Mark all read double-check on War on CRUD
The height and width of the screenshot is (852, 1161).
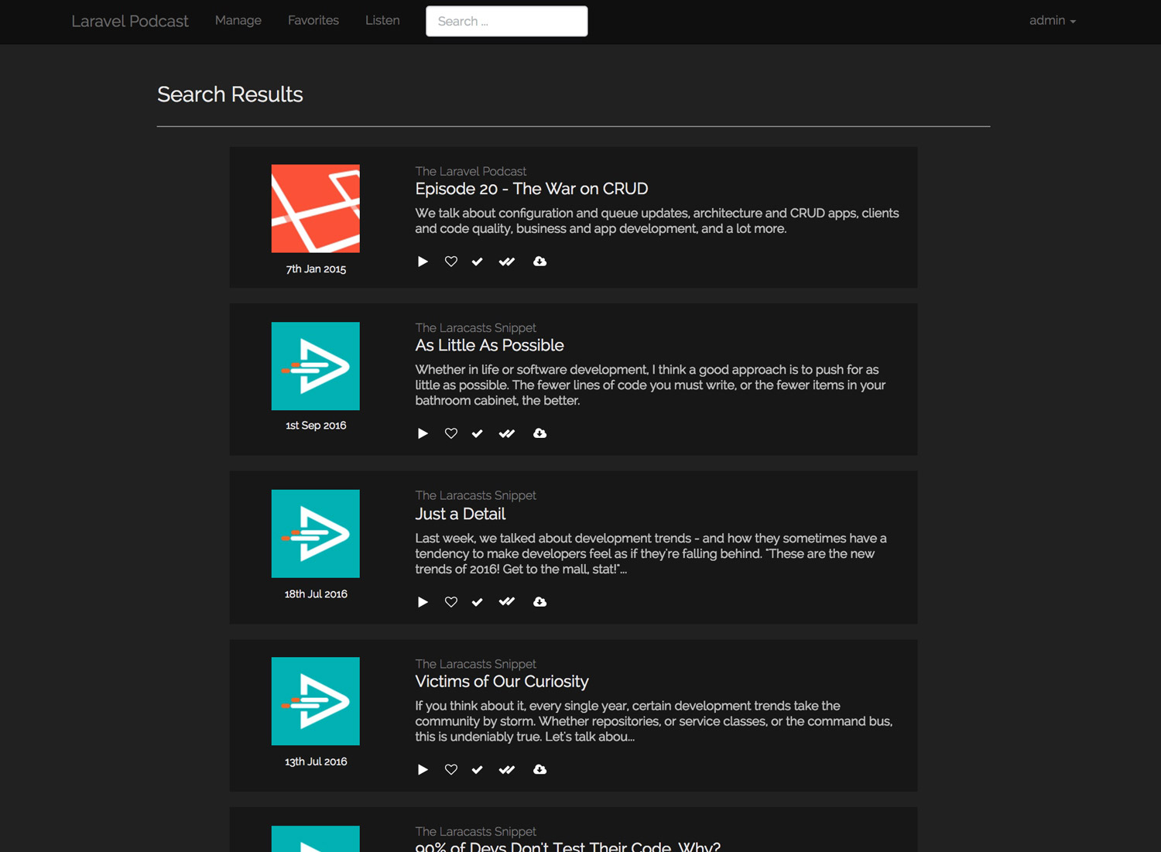pos(507,262)
